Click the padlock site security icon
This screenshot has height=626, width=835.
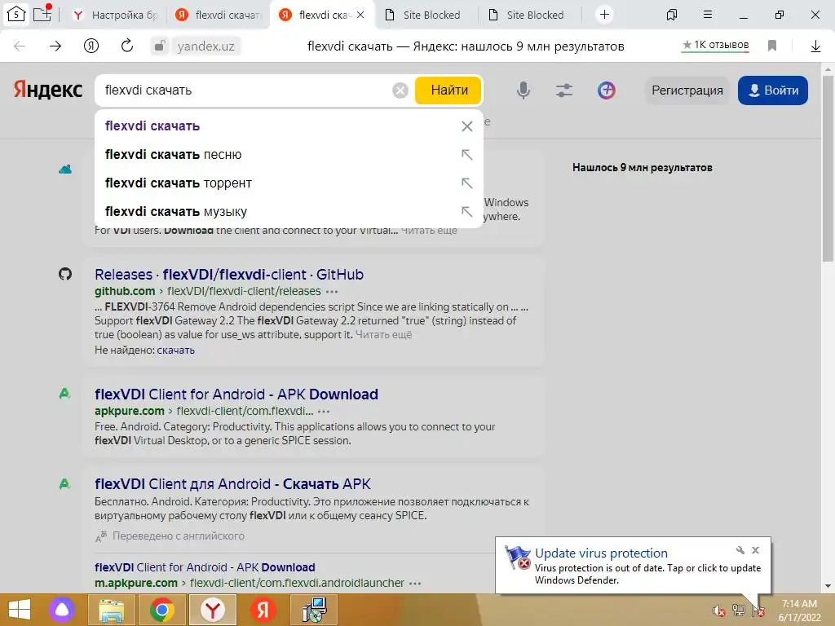click(159, 46)
